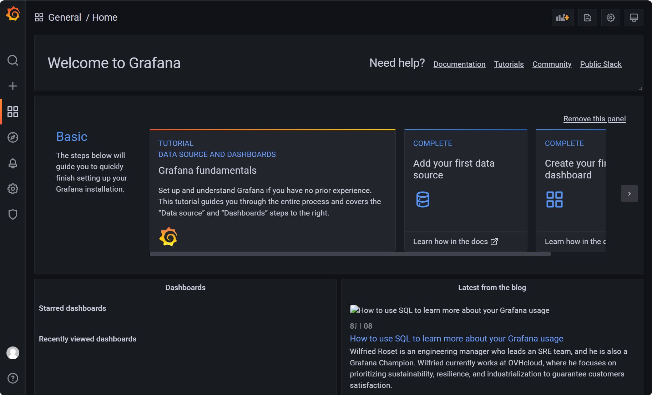
Task: Click the Save dashboard toolbar icon
Action: pyautogui.click(x=587, y=17)
